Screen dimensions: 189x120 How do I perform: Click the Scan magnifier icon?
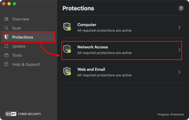pos(7,28)
